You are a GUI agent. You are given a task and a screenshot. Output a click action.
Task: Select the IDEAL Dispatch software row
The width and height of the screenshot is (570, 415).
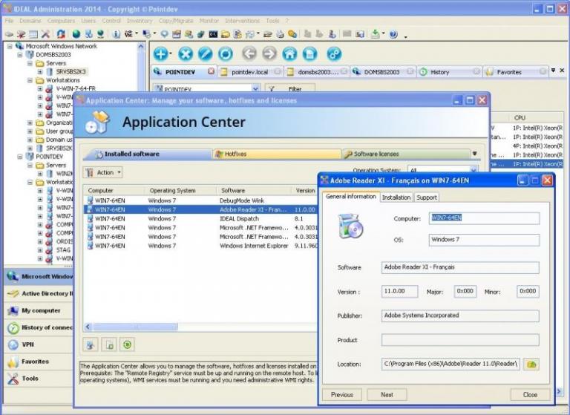[237, 219]
